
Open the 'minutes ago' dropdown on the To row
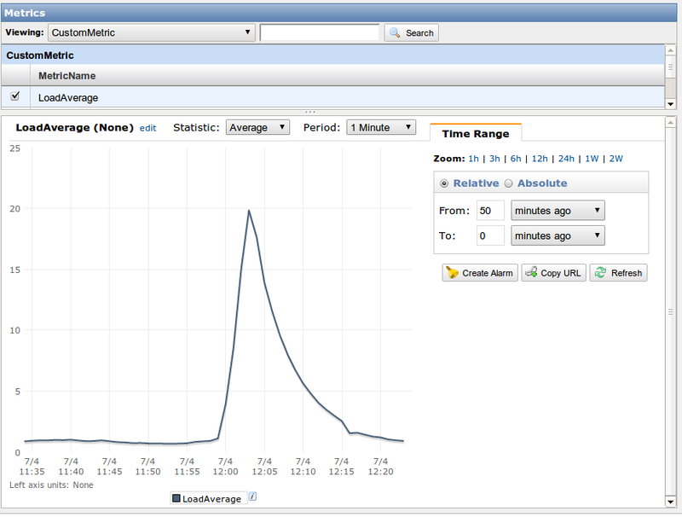pos(558,235)
